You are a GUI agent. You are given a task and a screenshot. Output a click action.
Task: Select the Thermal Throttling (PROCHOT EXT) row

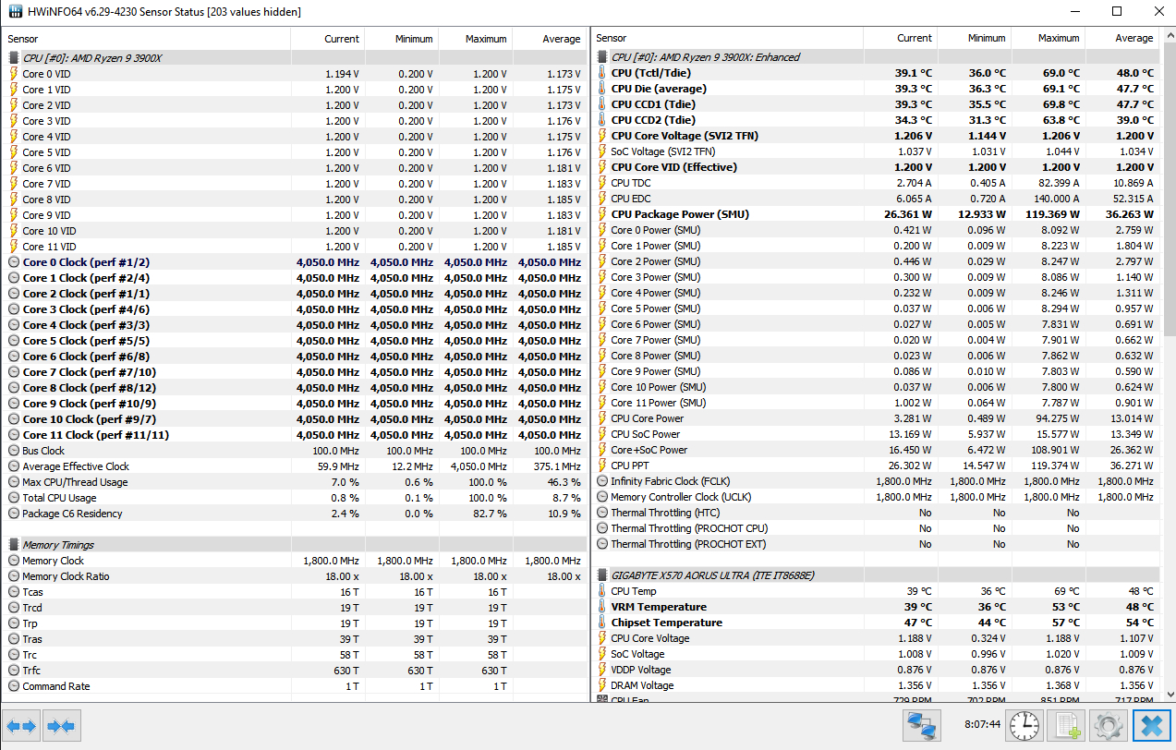876,544
